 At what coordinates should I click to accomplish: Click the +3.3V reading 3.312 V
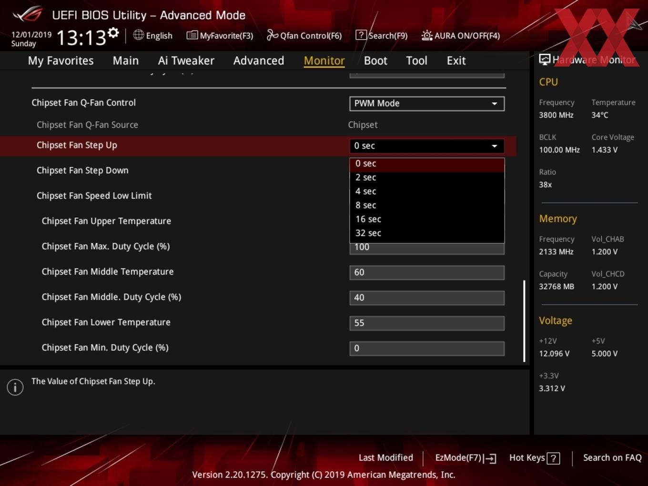[x=552, y=388]
